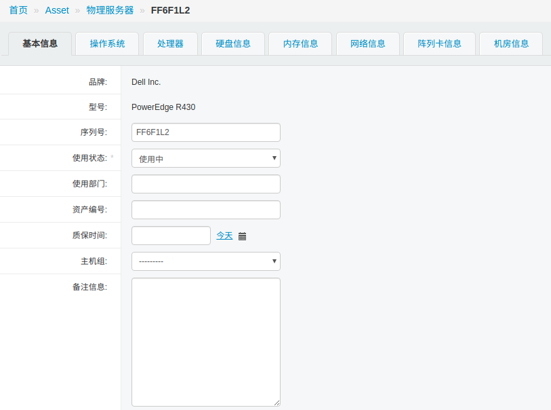The height and width of the screenshot is (410, 551).
Task: 聚焦 使用部门 输入框
Action: click(205, 183)
